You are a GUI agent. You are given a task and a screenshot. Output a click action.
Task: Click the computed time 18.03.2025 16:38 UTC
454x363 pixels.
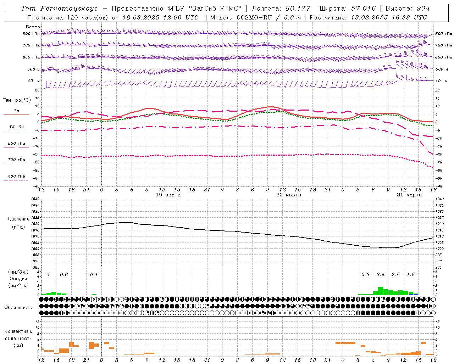tap(389, 17)
